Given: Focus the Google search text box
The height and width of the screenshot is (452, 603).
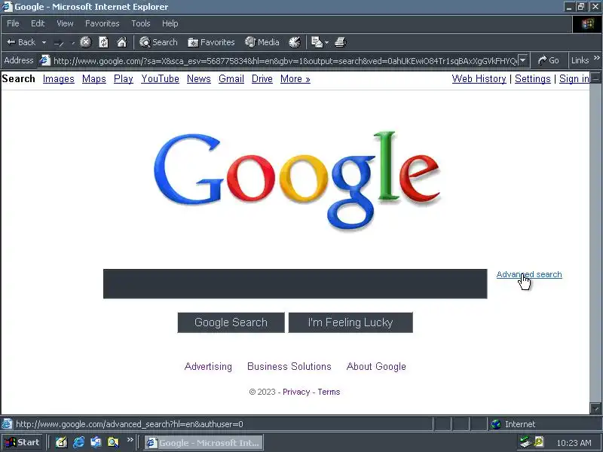Looking at the screenshot, I should pyautogui.click(x=295, y=284).
